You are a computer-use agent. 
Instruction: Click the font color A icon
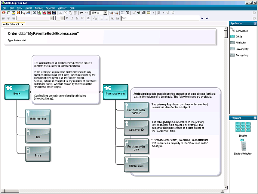88,18
